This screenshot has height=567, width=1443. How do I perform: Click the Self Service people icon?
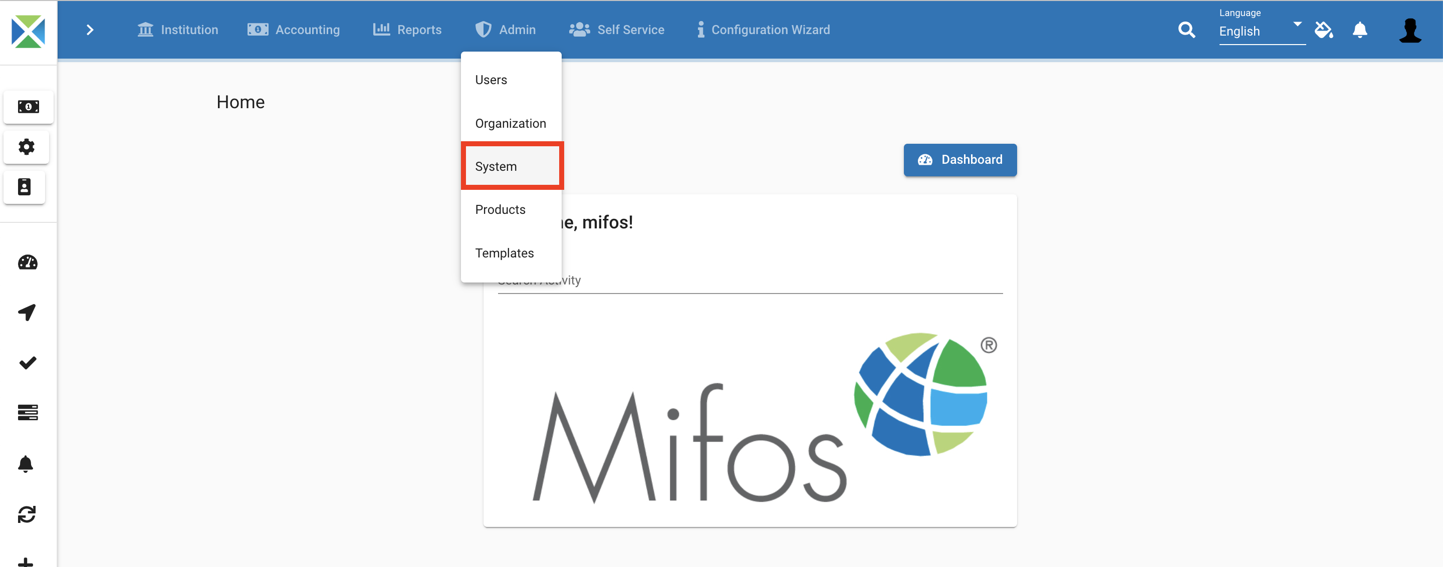pos(579,30)
